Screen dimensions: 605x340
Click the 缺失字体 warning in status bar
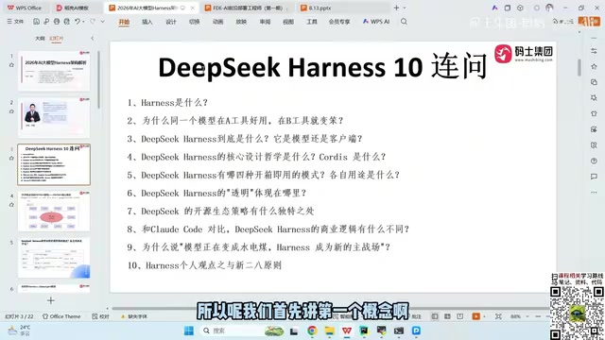(134, 316)
